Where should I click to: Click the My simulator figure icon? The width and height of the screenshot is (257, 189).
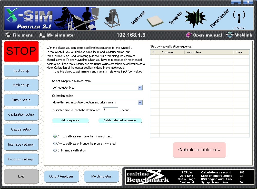pos(42,35)
